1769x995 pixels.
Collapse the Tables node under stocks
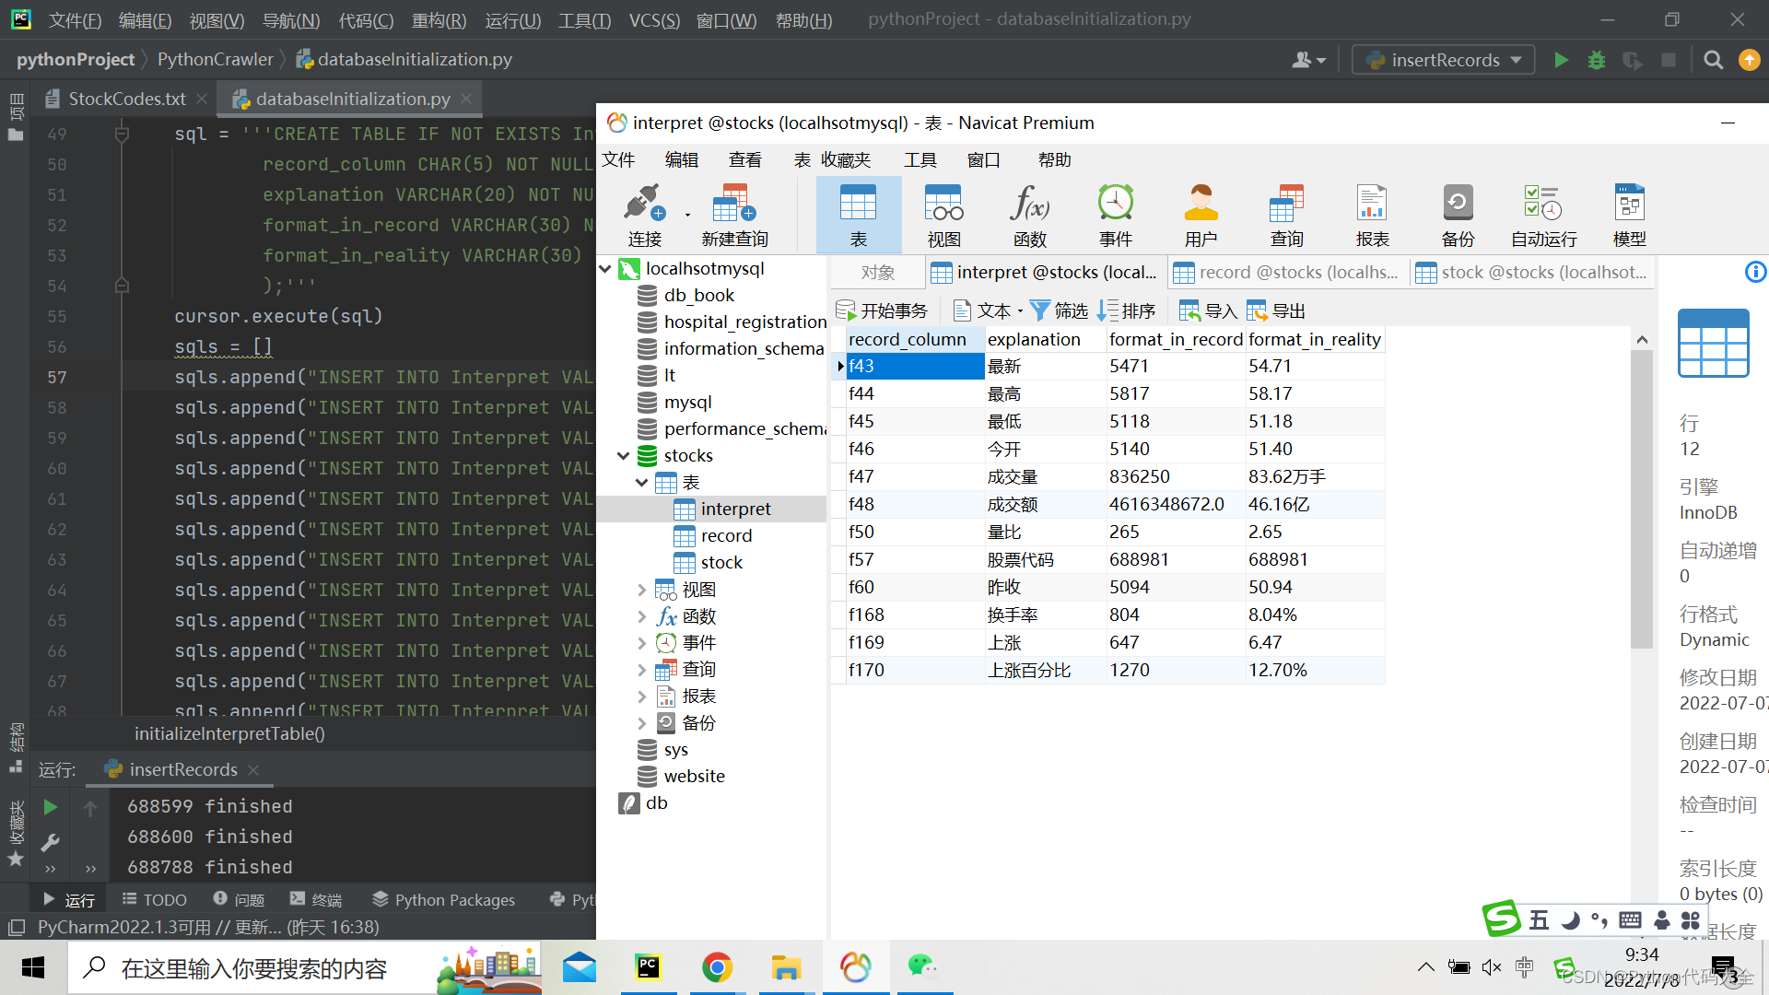tap(642, 483)
